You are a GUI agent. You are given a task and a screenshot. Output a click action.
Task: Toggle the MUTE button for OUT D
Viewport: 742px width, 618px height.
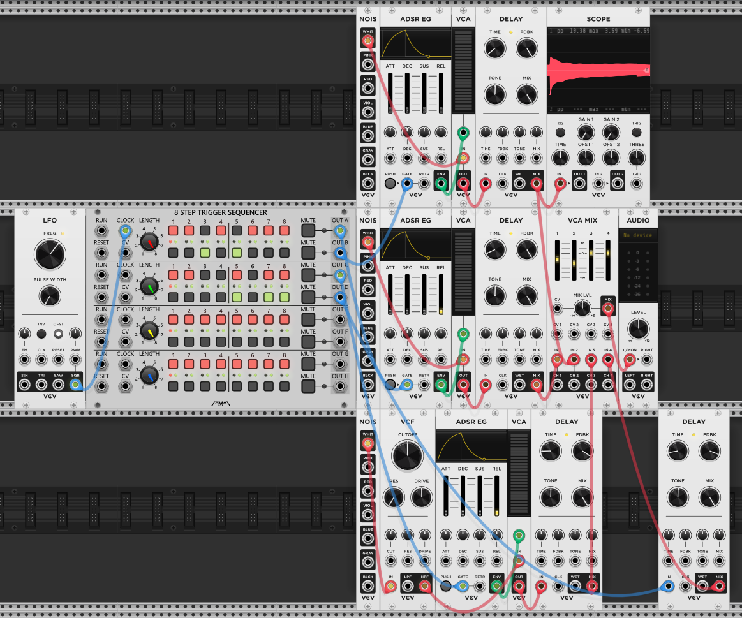tap(308, 298)
